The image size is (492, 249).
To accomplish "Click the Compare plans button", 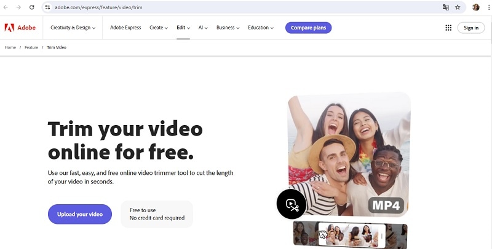I will pyautogui.click(x=309, y=28).
